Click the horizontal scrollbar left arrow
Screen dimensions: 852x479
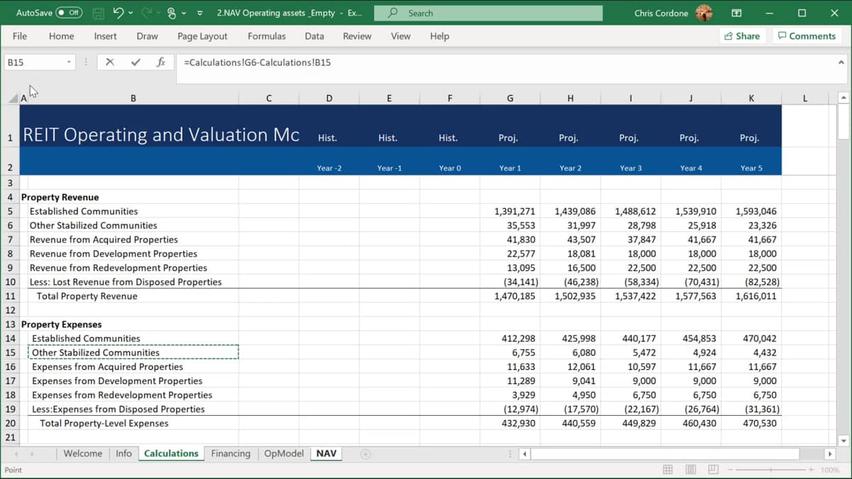pyautogui.click(x=525, y=454)
